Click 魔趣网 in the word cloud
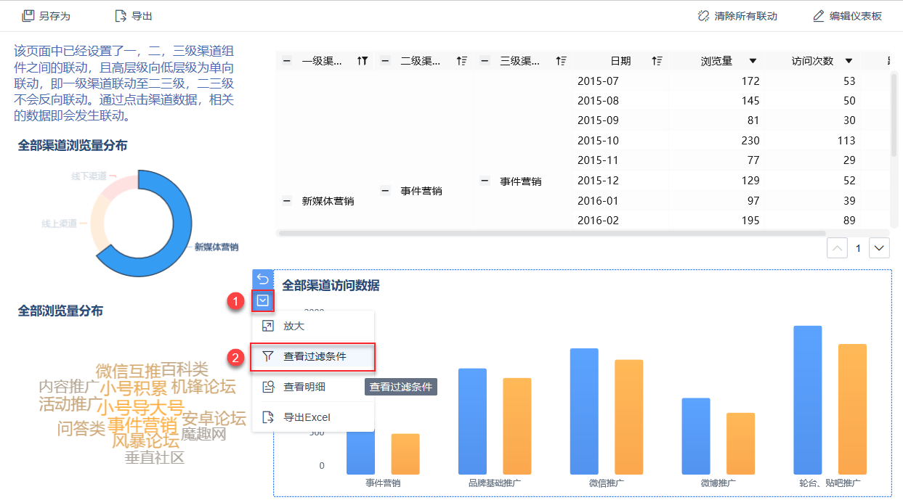Image resolution: width=903 pixels, height=500 pixels. (x=204, y=434)
